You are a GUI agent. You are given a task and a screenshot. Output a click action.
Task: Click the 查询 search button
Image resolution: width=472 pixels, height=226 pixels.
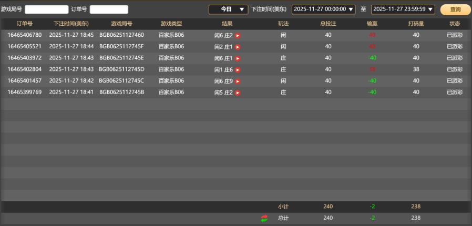455,9
